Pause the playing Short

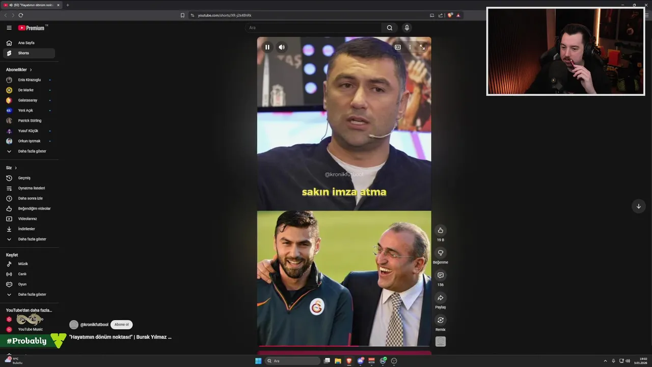[x=267, y=47]
